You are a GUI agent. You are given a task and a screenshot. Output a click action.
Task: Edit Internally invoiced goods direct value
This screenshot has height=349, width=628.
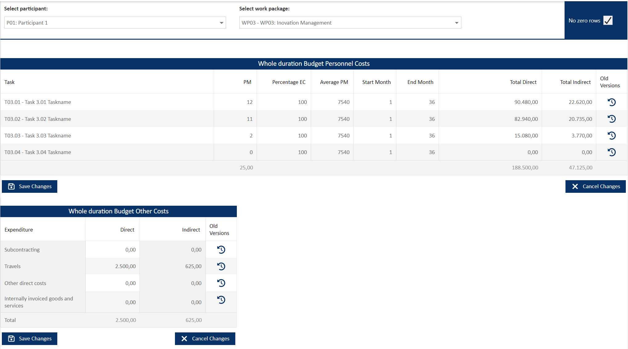pos(112,302)
